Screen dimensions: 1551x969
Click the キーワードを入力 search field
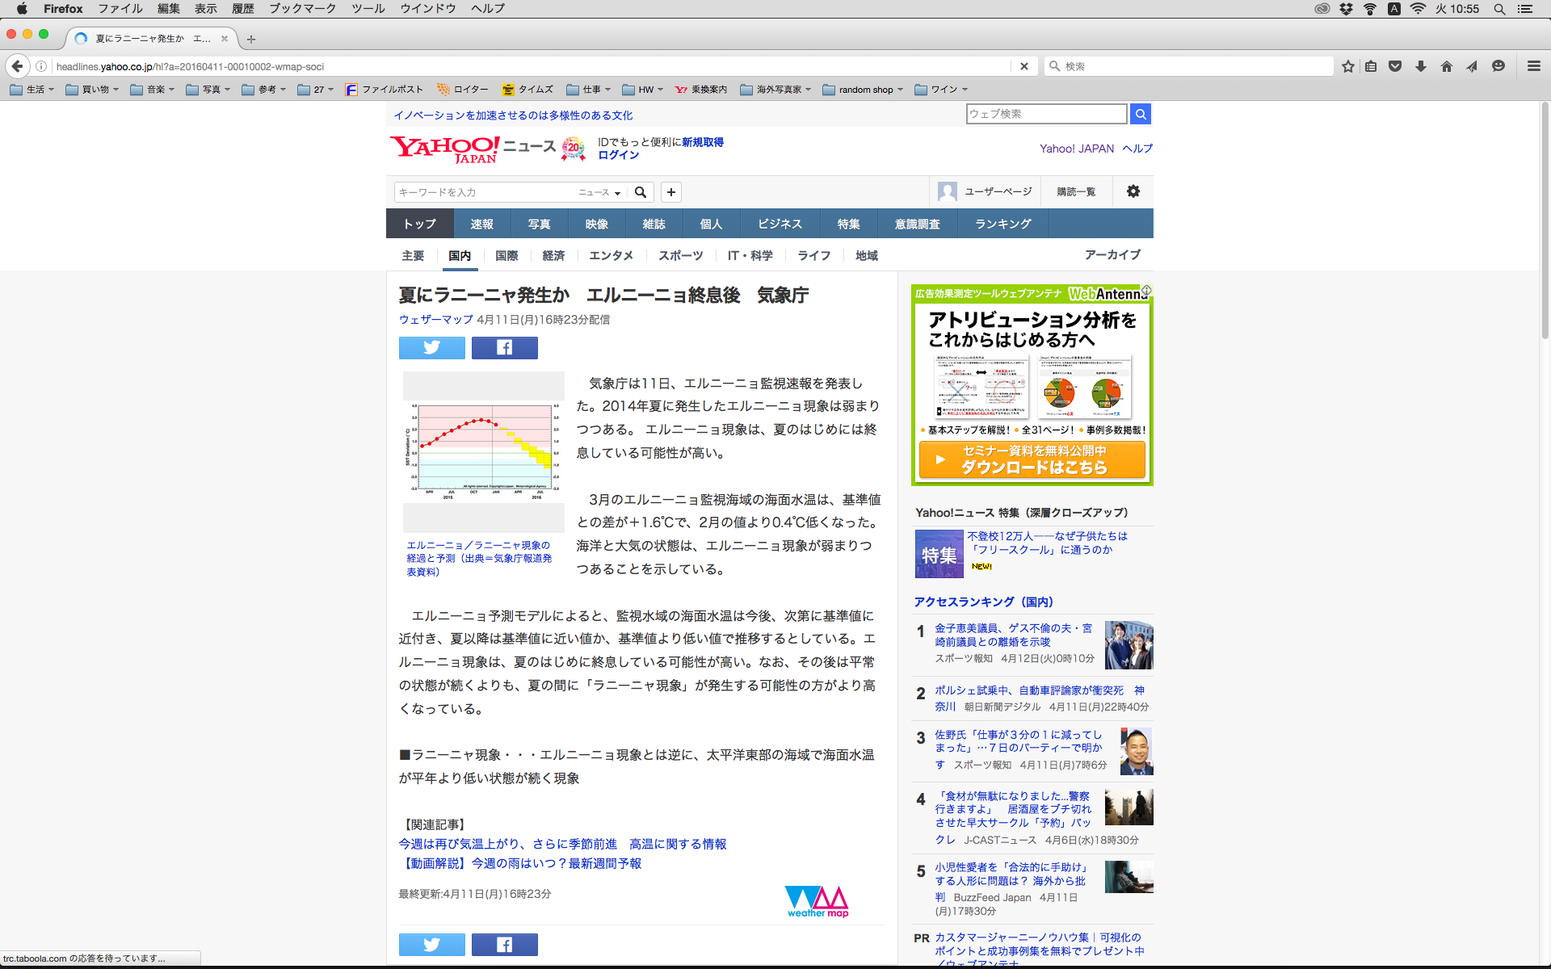pos(485,192)
